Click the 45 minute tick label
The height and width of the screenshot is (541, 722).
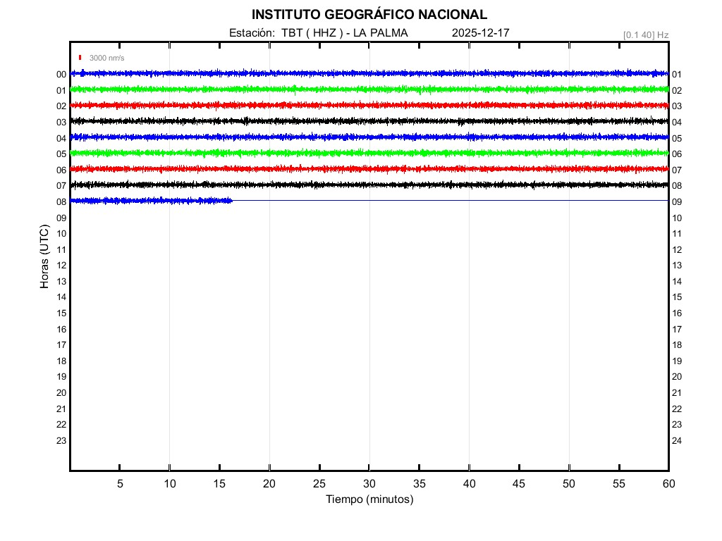(519, 484)
